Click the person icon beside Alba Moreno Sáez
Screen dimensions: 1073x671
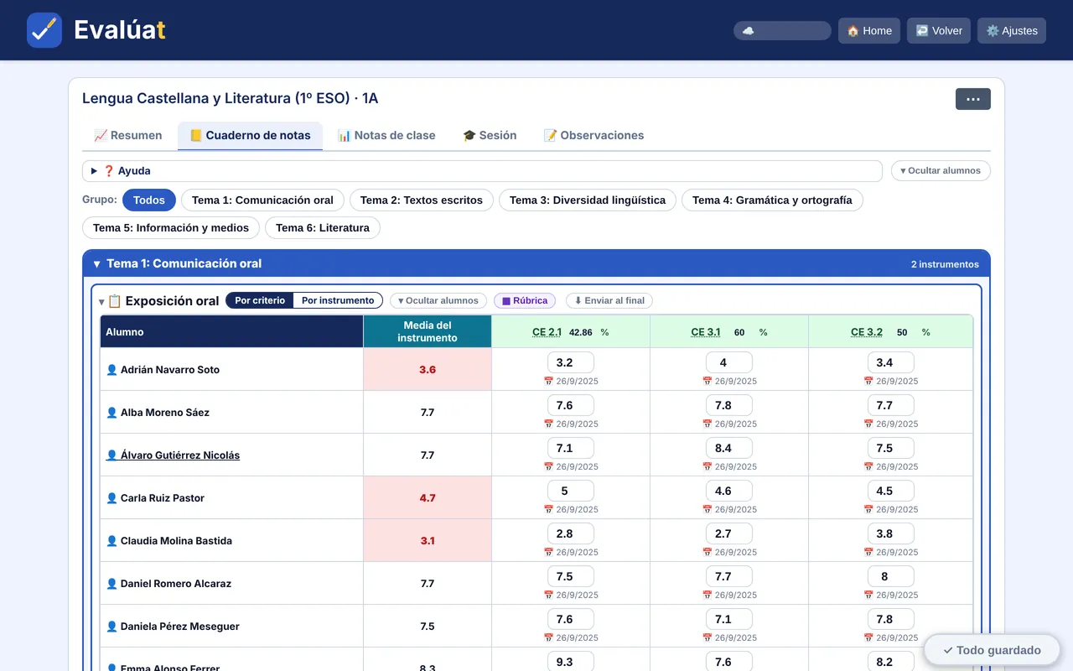[x=111, y=413]
